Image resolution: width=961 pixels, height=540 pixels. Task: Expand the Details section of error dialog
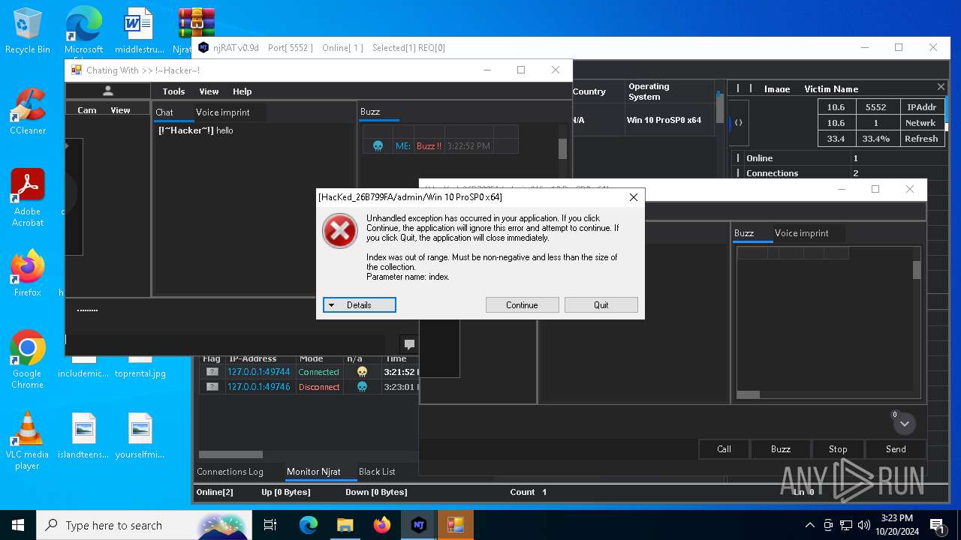click(359, 305)
